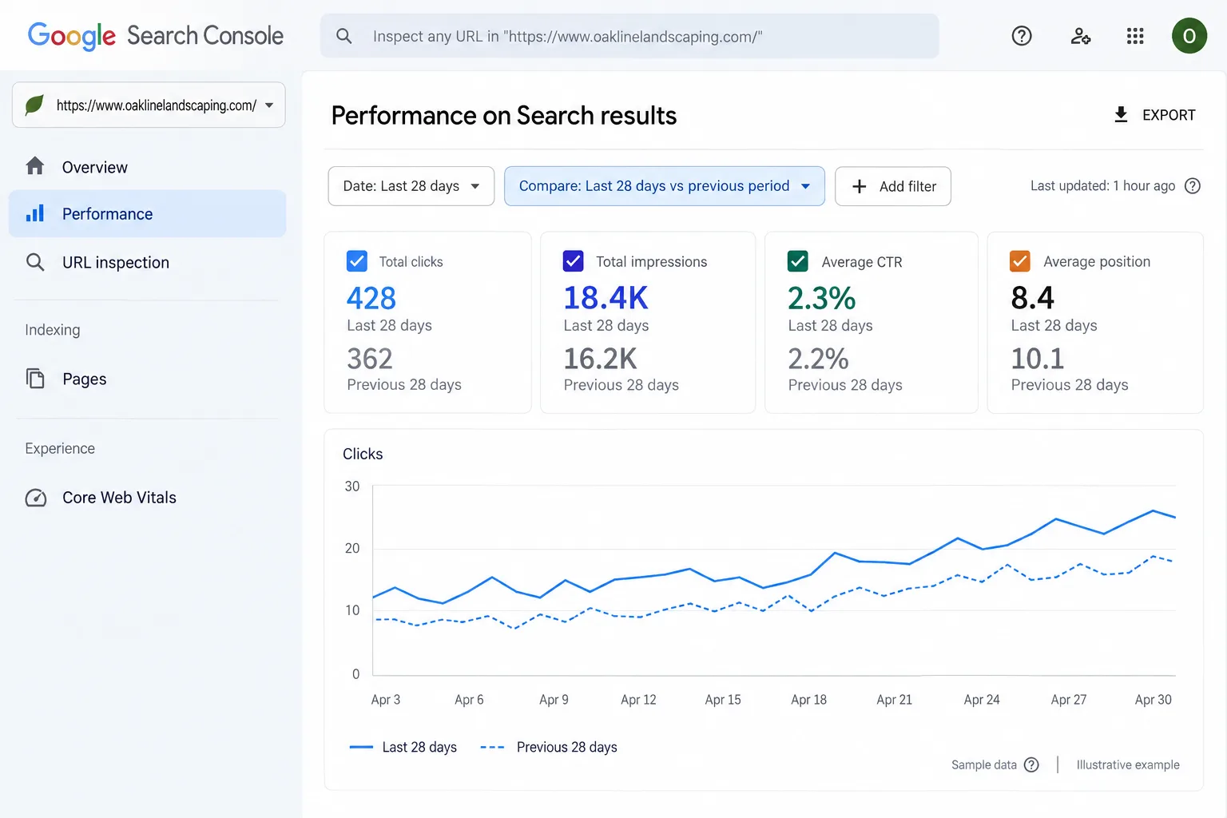1227x818 pixels.
Task: Open the Google apps grid icon
Action: coord(1135,36)
